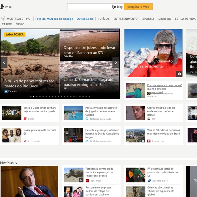Select the first carousel pagination dot
197x197 pixels.
click(31, 97)
